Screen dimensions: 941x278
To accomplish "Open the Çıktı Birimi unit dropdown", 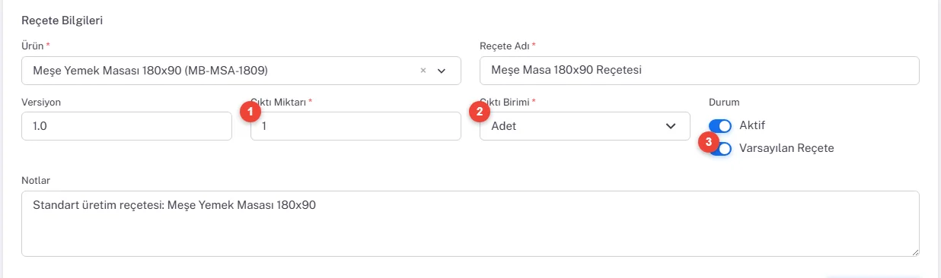I will coord(585,126).
